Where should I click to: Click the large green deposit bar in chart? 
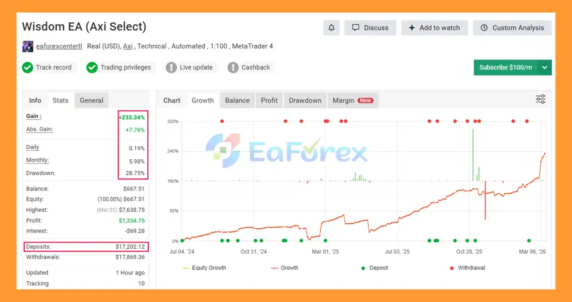[x=473, y=154]
